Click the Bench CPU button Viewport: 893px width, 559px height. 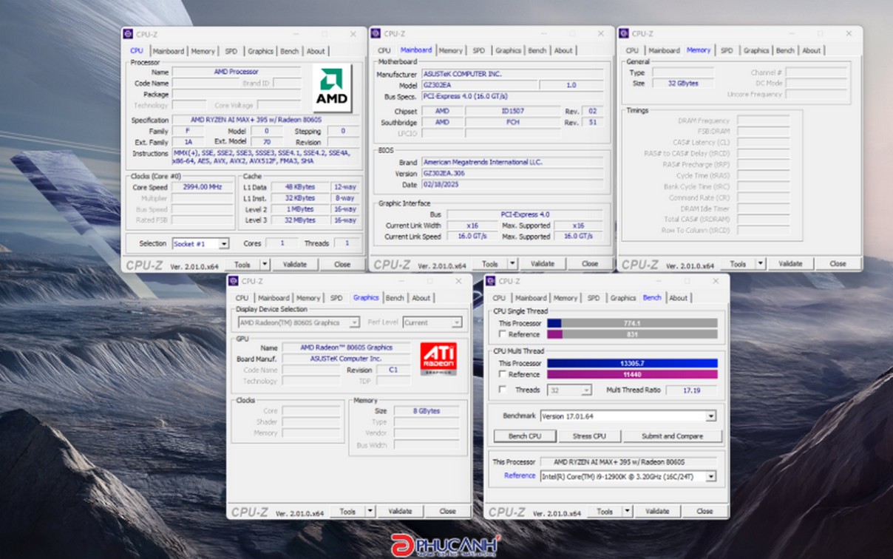[x=525, y=436]
